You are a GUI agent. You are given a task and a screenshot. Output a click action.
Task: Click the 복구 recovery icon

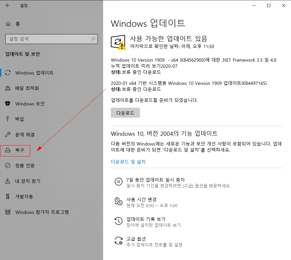pos(8,150)
